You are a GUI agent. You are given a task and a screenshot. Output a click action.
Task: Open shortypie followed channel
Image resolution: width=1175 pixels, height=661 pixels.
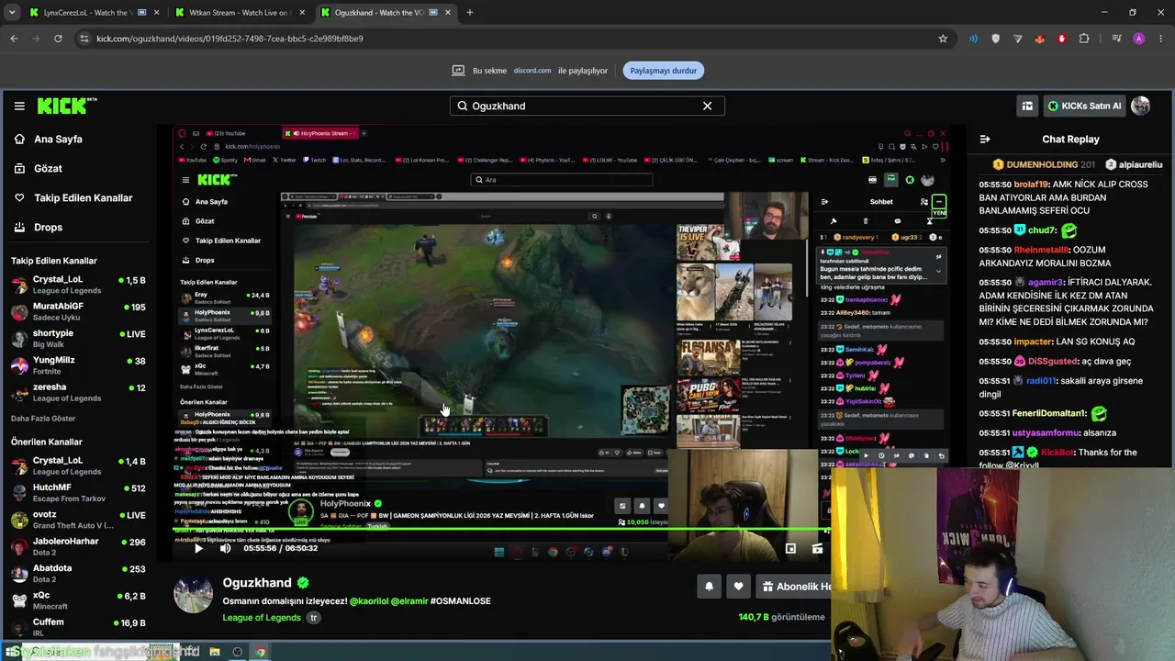tap(78, 339)
